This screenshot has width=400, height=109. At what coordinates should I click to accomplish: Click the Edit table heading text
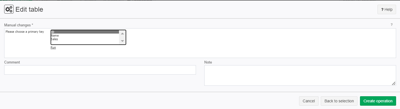(x=29, y=9)
